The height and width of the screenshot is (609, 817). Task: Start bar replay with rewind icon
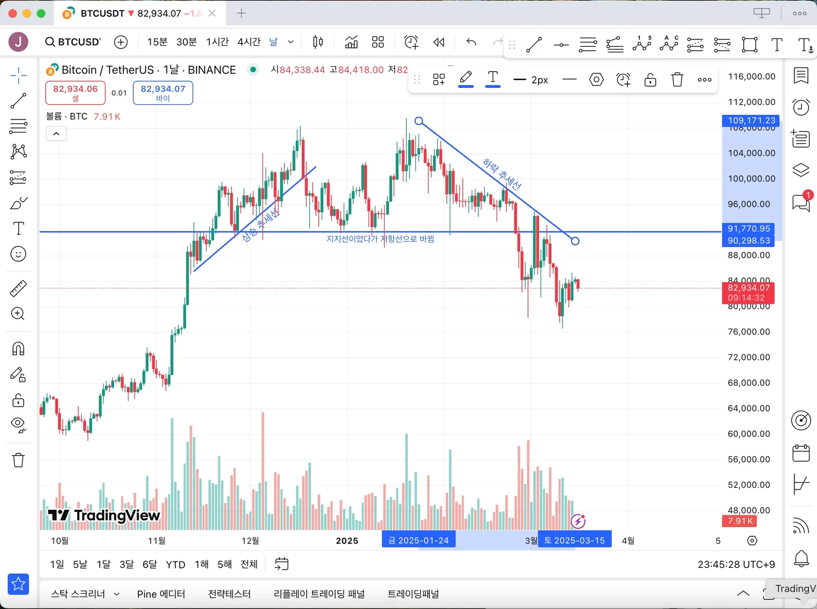[439, 42]
